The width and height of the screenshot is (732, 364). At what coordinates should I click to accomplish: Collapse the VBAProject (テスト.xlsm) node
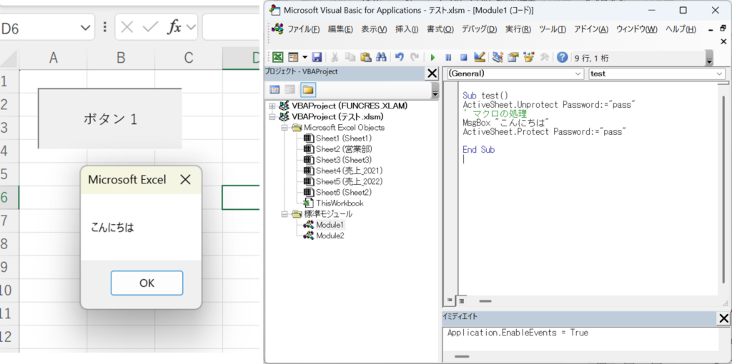272,116
